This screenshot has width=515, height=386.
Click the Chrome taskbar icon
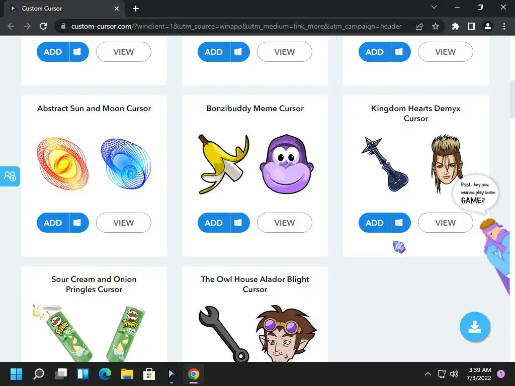point(194,374)
